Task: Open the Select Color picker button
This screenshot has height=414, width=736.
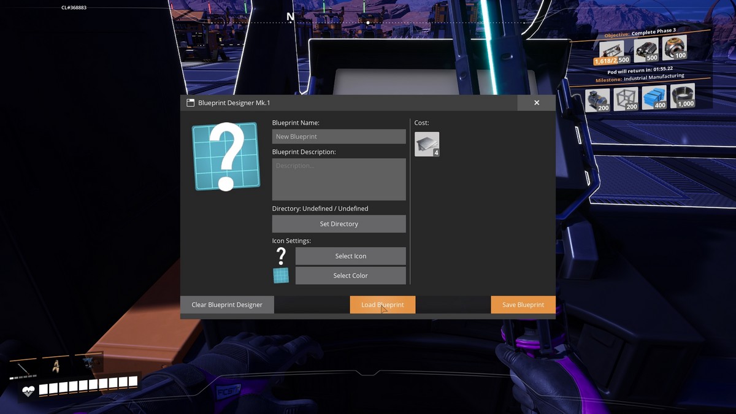Action: [350, 275]
